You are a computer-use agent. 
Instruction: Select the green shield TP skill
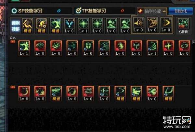pos(88,48)
